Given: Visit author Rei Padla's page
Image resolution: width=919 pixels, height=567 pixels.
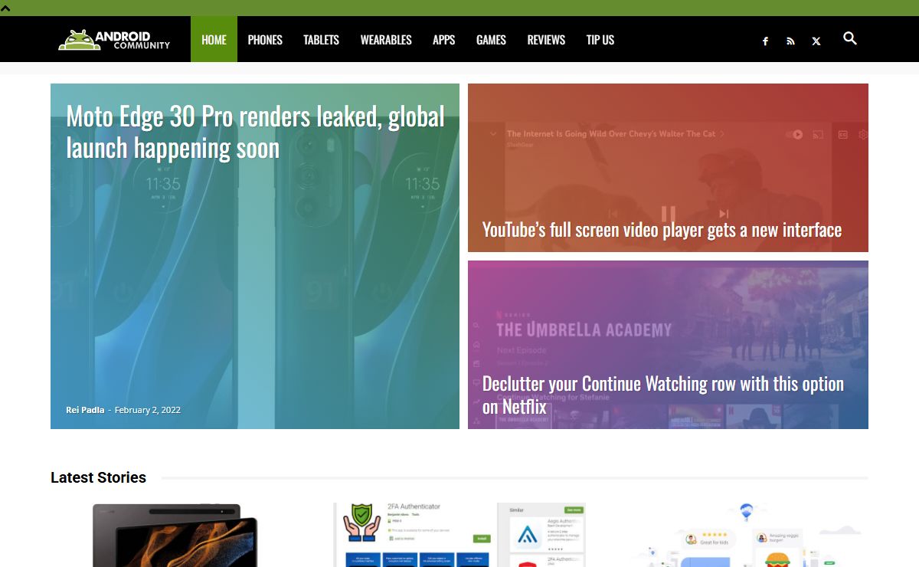Looking at the screenshot, I should coord(85,410).
